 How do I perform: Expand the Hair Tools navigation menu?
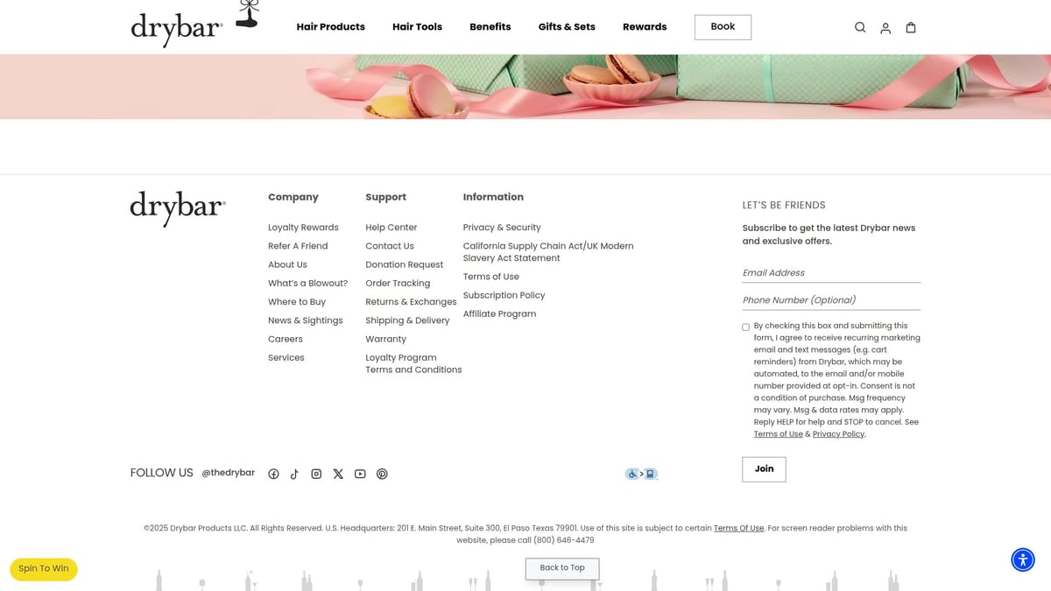417,27
